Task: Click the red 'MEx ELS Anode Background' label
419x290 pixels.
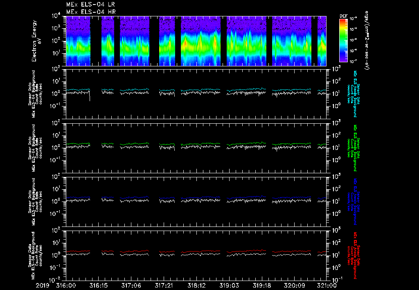Action: 355,256
